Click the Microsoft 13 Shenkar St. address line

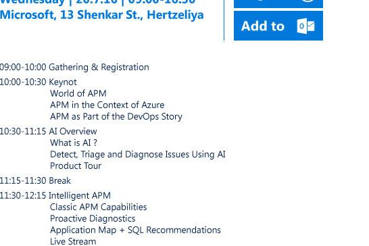(101, 15)
